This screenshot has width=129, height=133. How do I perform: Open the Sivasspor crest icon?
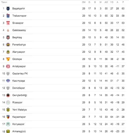8,23
